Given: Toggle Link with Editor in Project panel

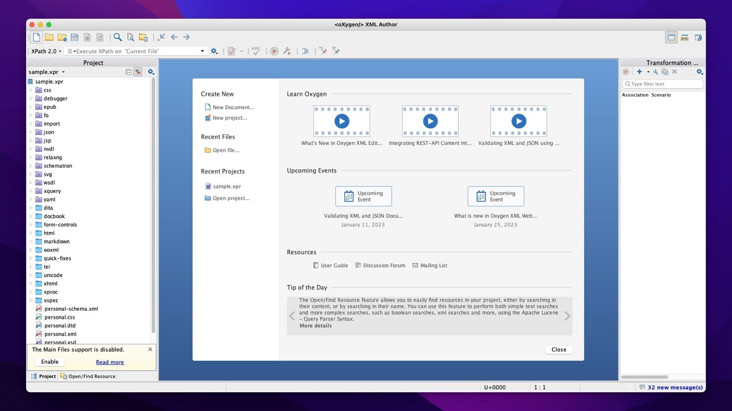Looking at the screenshot, I should coord(138,72).
